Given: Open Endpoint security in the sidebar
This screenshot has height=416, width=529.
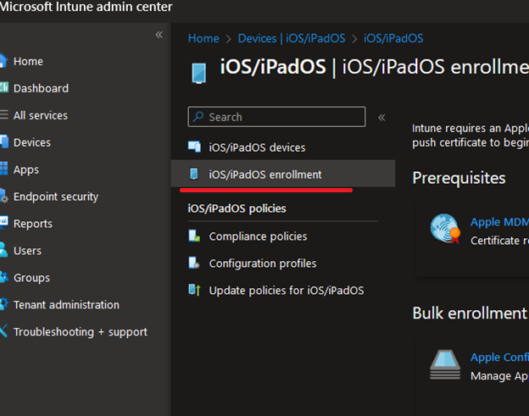Looking at the screenshot, I should pyautogui.click(x=56, y=197).
